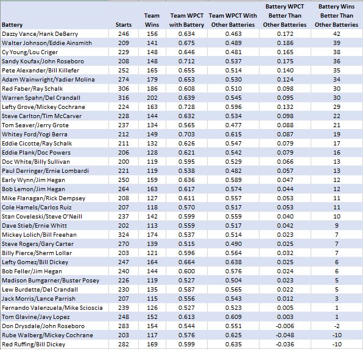Select the Dazzy Vance/Hank DeBerry cell
Viewport: 363px width, 350px height.
pos(54,33)
